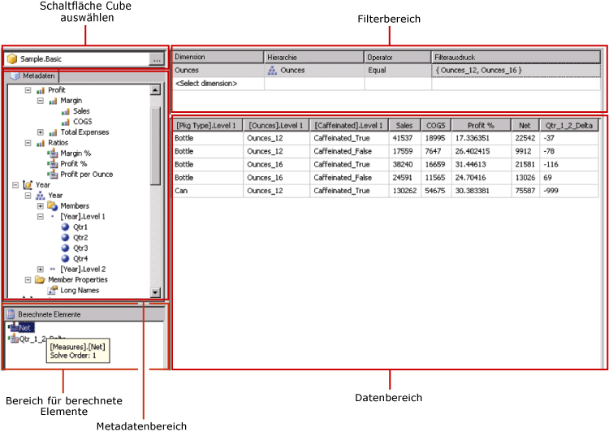609x432 pixels.
Task: Click the metadata vertical scrollbar thumb
Action: [155, 145]
